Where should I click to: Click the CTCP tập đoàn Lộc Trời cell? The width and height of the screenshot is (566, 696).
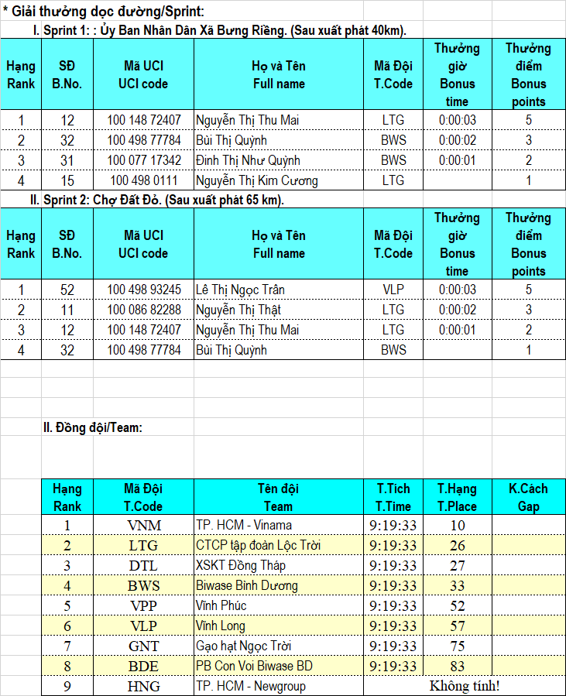point(258,546)
